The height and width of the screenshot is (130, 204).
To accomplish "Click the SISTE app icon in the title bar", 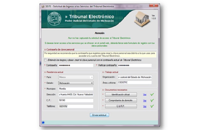I will (43, 6).
